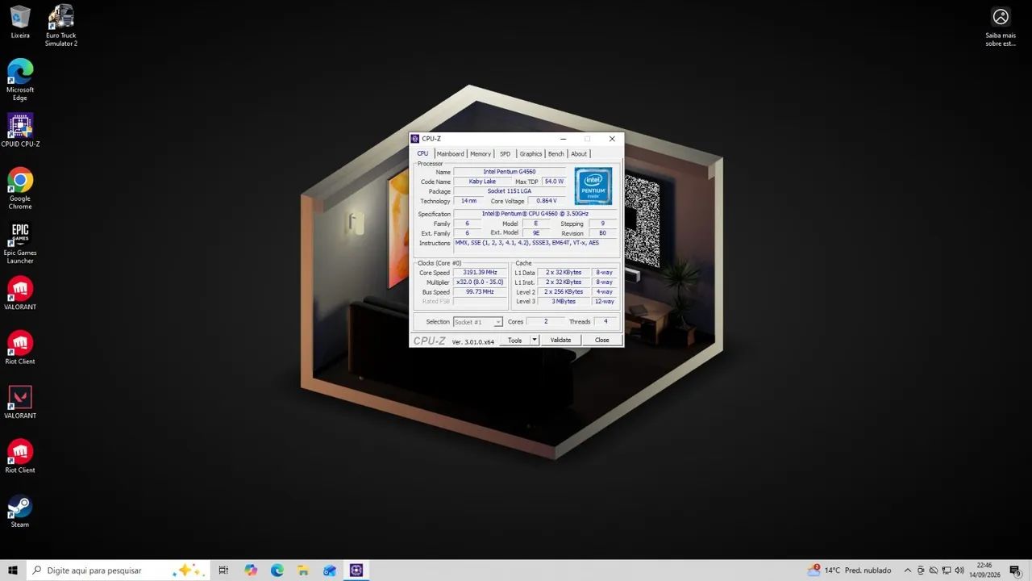Screen dimensions: 1032x581
Task: Click the Core Speed value '3191.39 MHz'
Action: point(481,273)
